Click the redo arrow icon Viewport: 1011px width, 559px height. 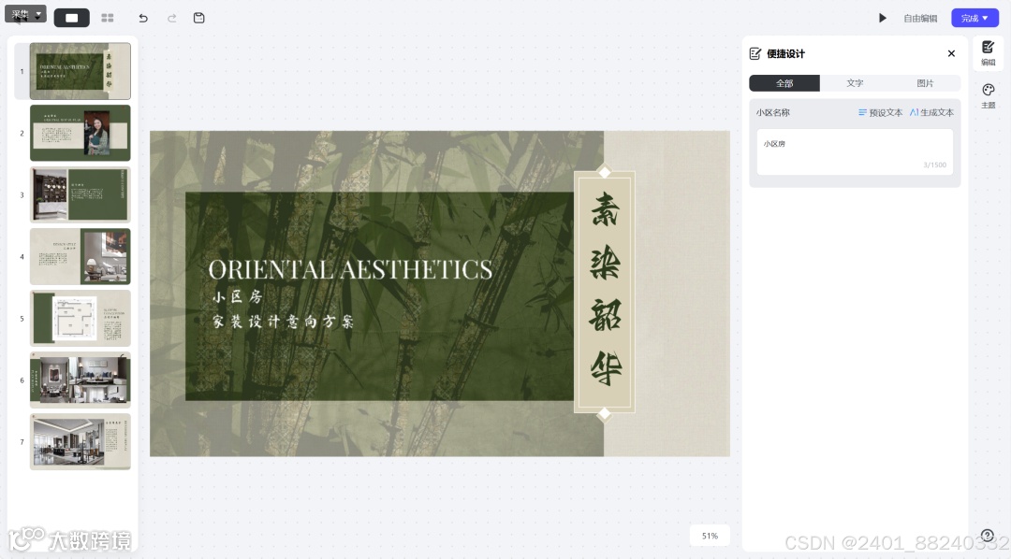(x=171, y=18)
